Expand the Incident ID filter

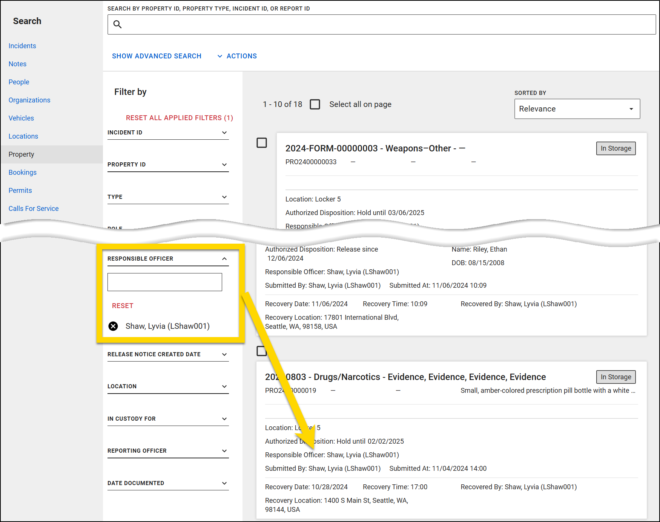coord(224,132)
